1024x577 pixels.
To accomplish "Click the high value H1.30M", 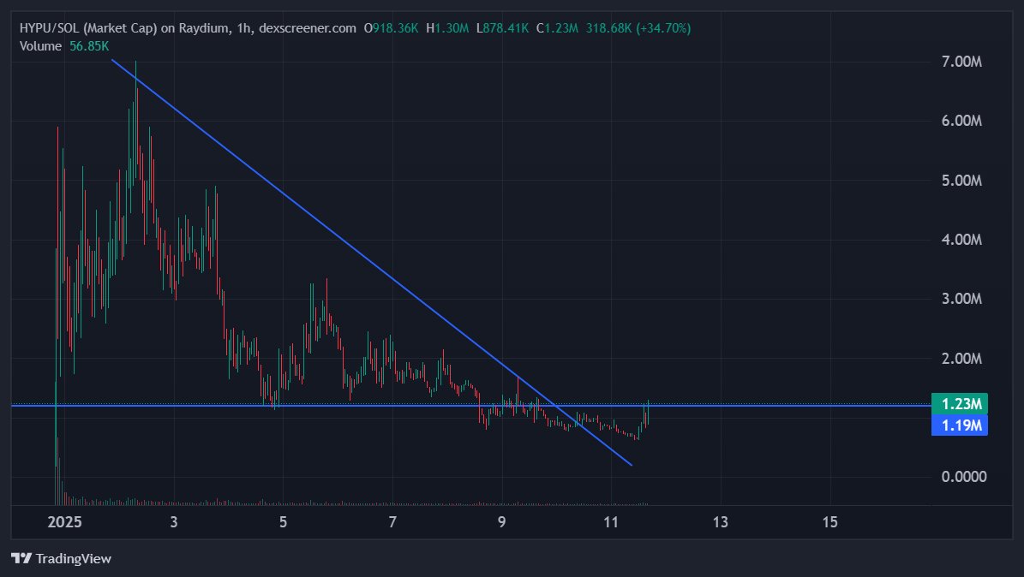I will click(x=449, y=27).
